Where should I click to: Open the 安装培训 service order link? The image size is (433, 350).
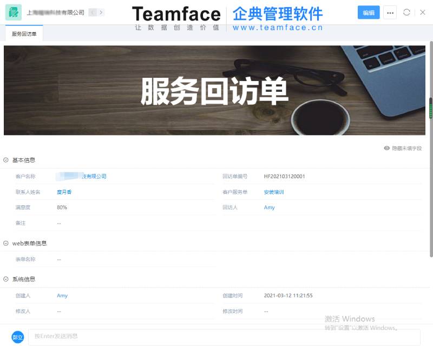[274, 192]
